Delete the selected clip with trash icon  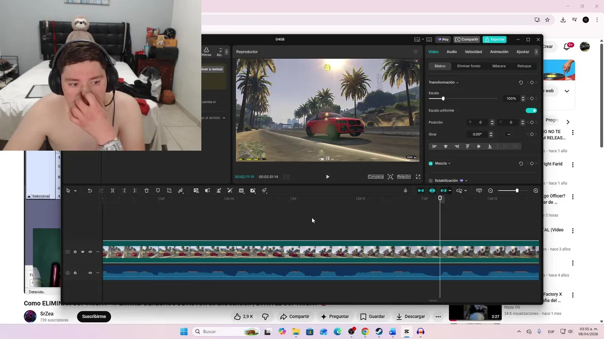tap(146, 191)
